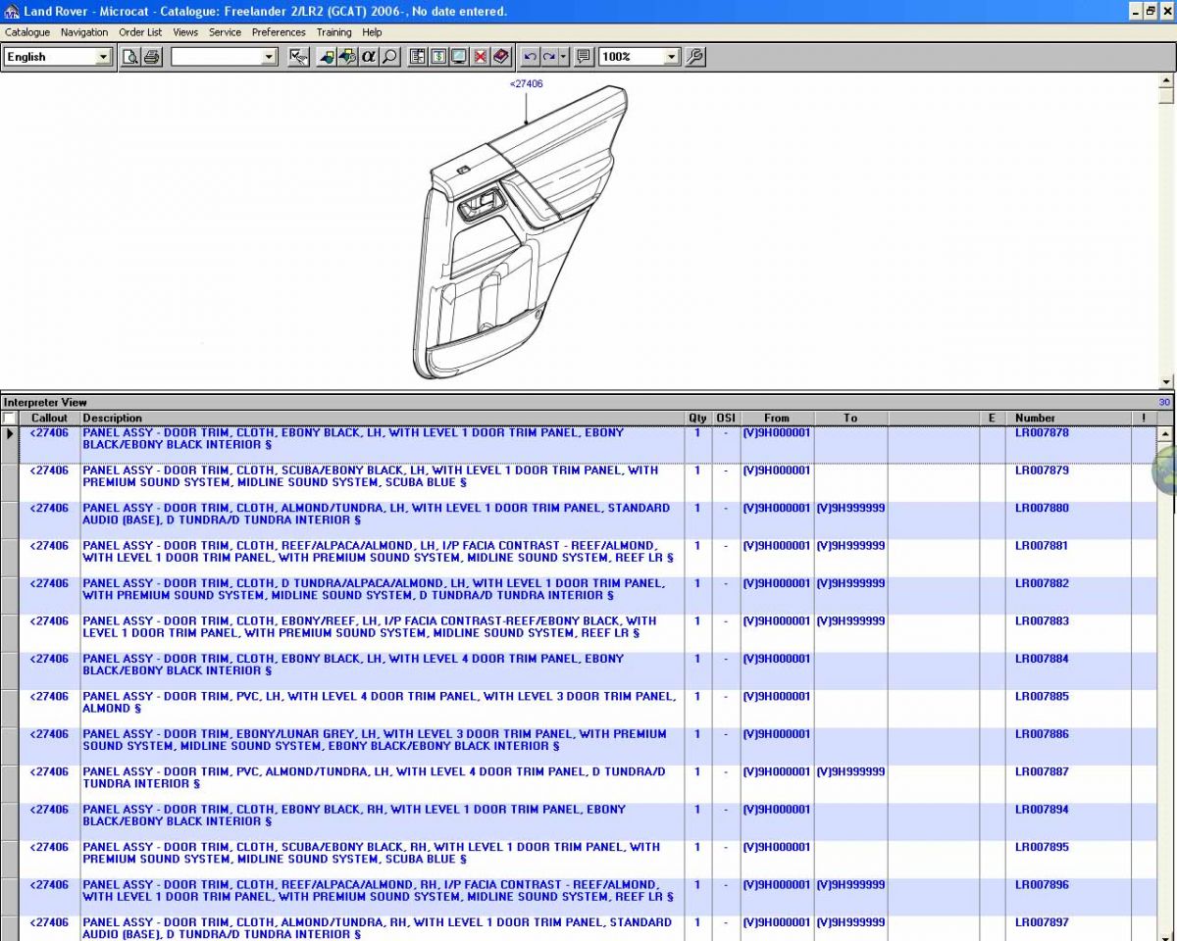Click the magnifying glass search icon

click(389, 57)
